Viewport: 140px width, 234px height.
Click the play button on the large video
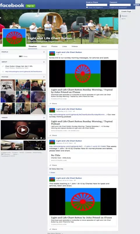[23, 130]
